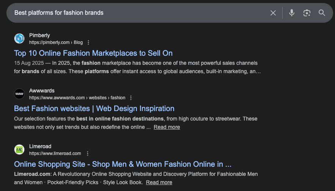Click the bold Limeroad.com snippet text
The width and height of the screenshot is (335, 191).
point(33,174)
